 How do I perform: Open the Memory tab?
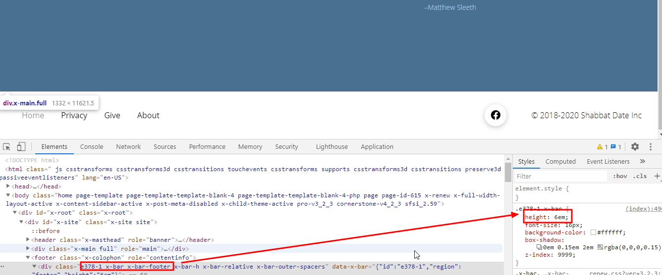coord(250,146)
